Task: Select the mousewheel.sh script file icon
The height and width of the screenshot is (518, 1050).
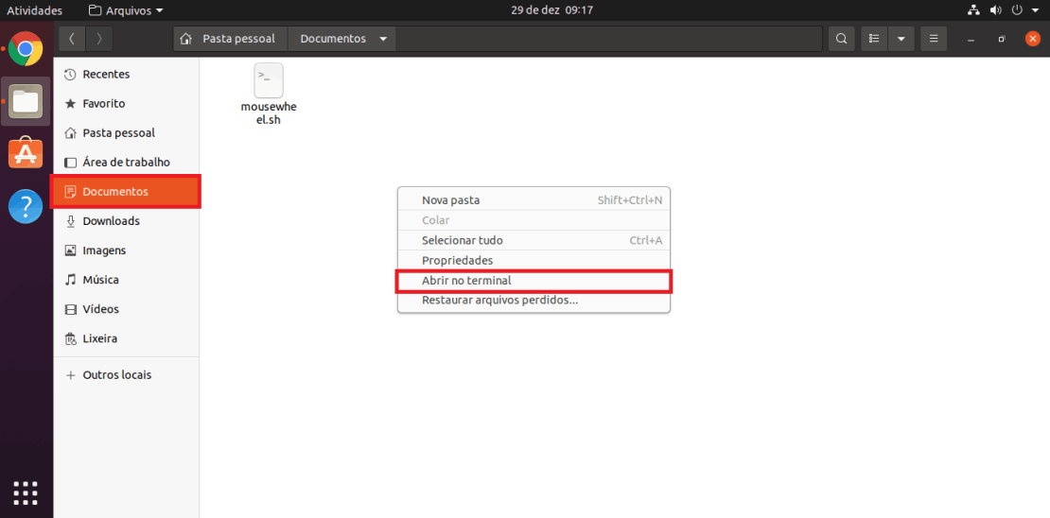Action: point(269,80)
